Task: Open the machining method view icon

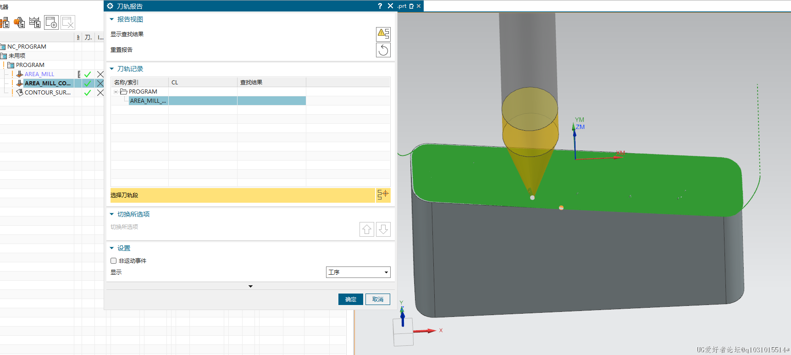Action: [35, 22]
